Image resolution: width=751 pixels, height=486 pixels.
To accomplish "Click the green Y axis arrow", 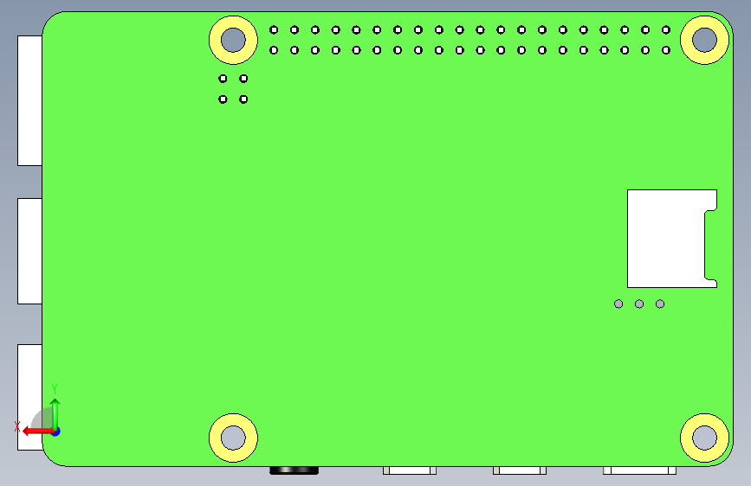I will (x=55, y=413).
